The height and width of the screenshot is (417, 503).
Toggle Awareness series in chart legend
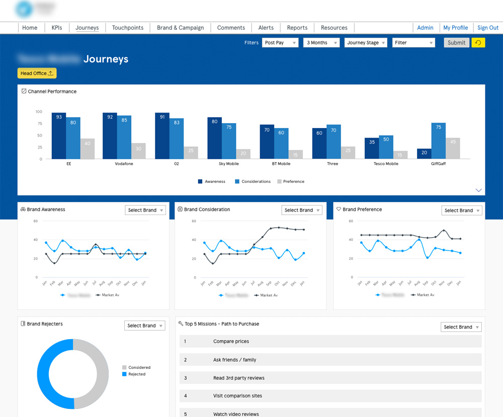[x=212, y=181]
